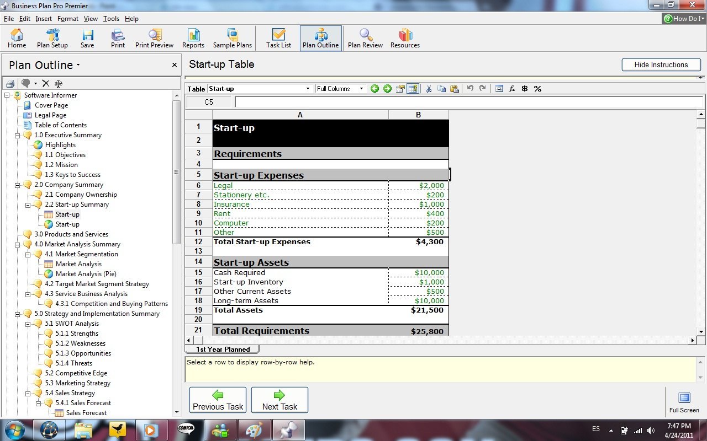Click the Redo arrow icon
This screenshot has width=707, height=441.
pyautogui.click(x=482, y=89)
